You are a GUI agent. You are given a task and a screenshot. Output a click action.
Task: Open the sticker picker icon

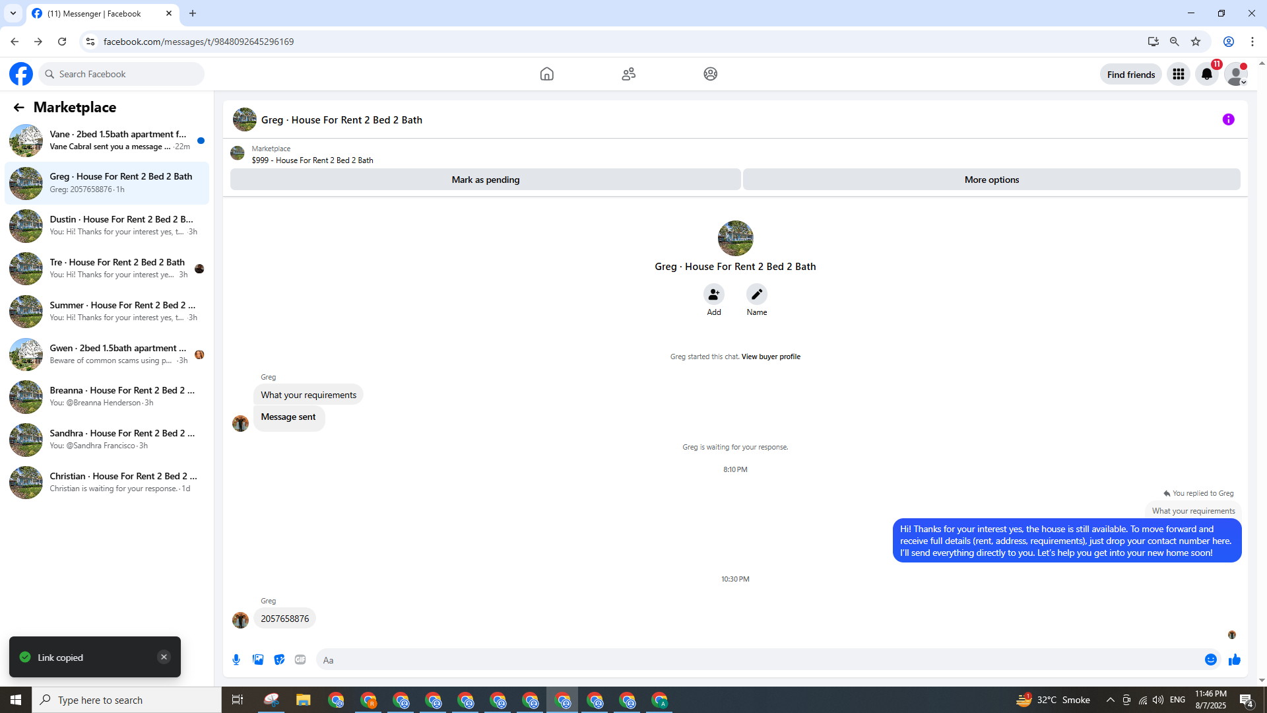click(x=279, y=660)
